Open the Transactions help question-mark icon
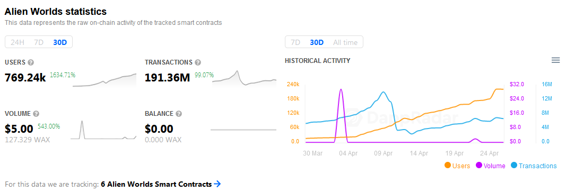Image resolution: width=566 pixels, height=192 pixels. (x=198, y=63)
